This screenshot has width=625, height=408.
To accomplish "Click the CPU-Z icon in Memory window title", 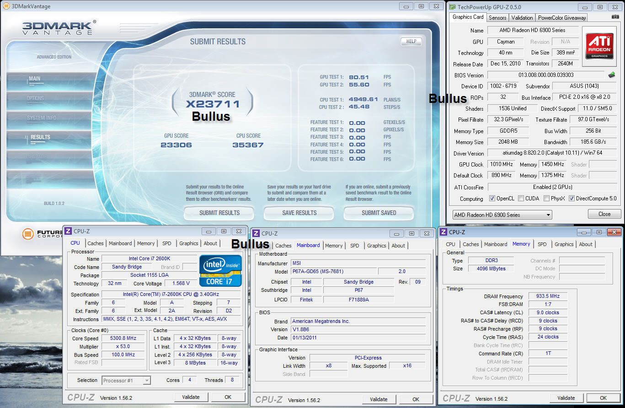I will pos(444,232).
